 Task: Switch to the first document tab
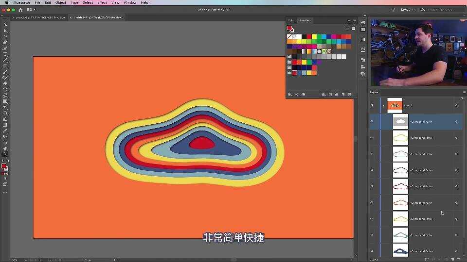click(x=39, y=17)
